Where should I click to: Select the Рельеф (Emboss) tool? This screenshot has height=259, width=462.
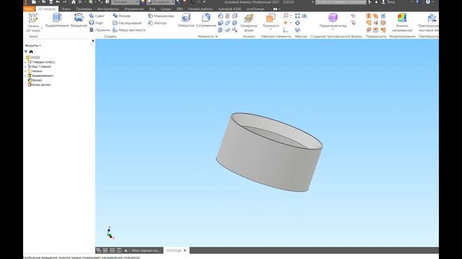click(121, 16)
